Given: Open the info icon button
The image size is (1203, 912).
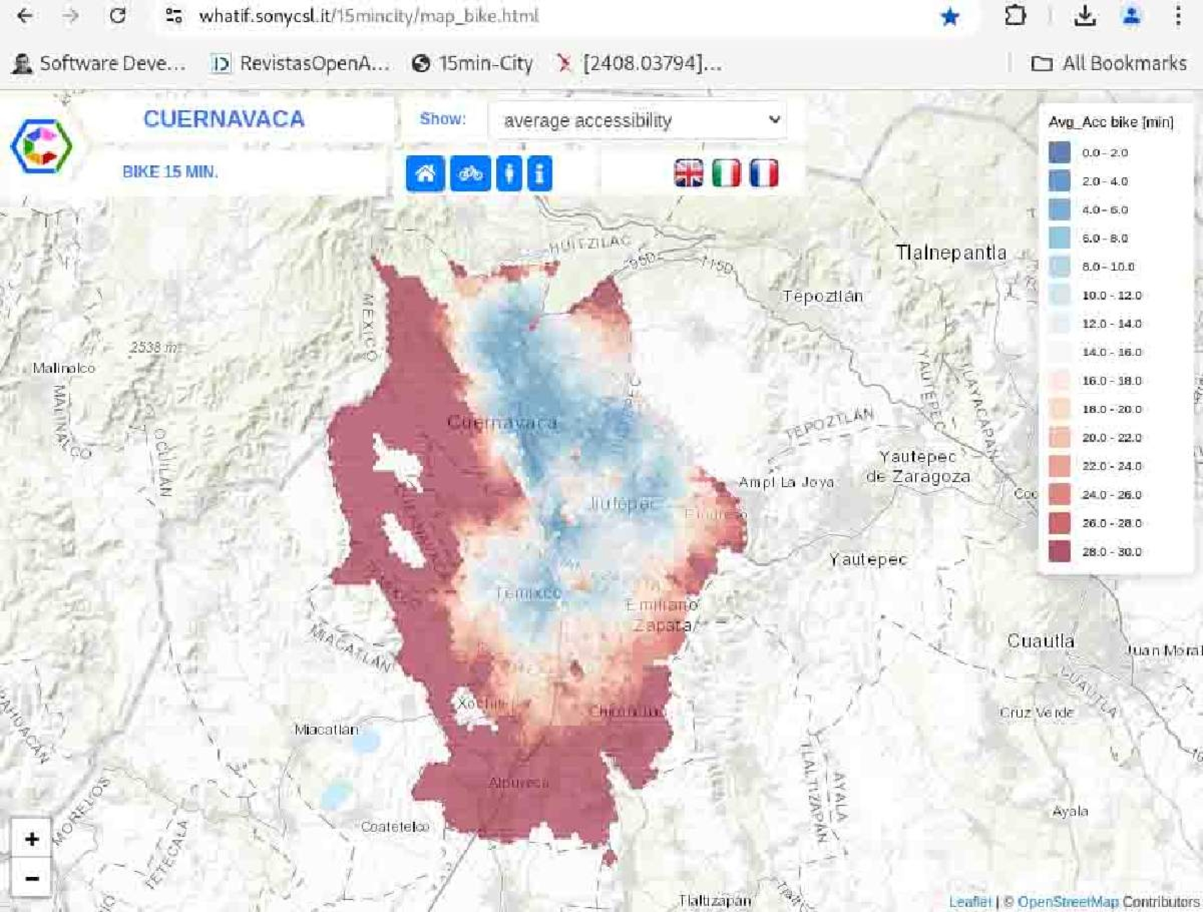Looking at the screenshot, I should tap(539, 174).
